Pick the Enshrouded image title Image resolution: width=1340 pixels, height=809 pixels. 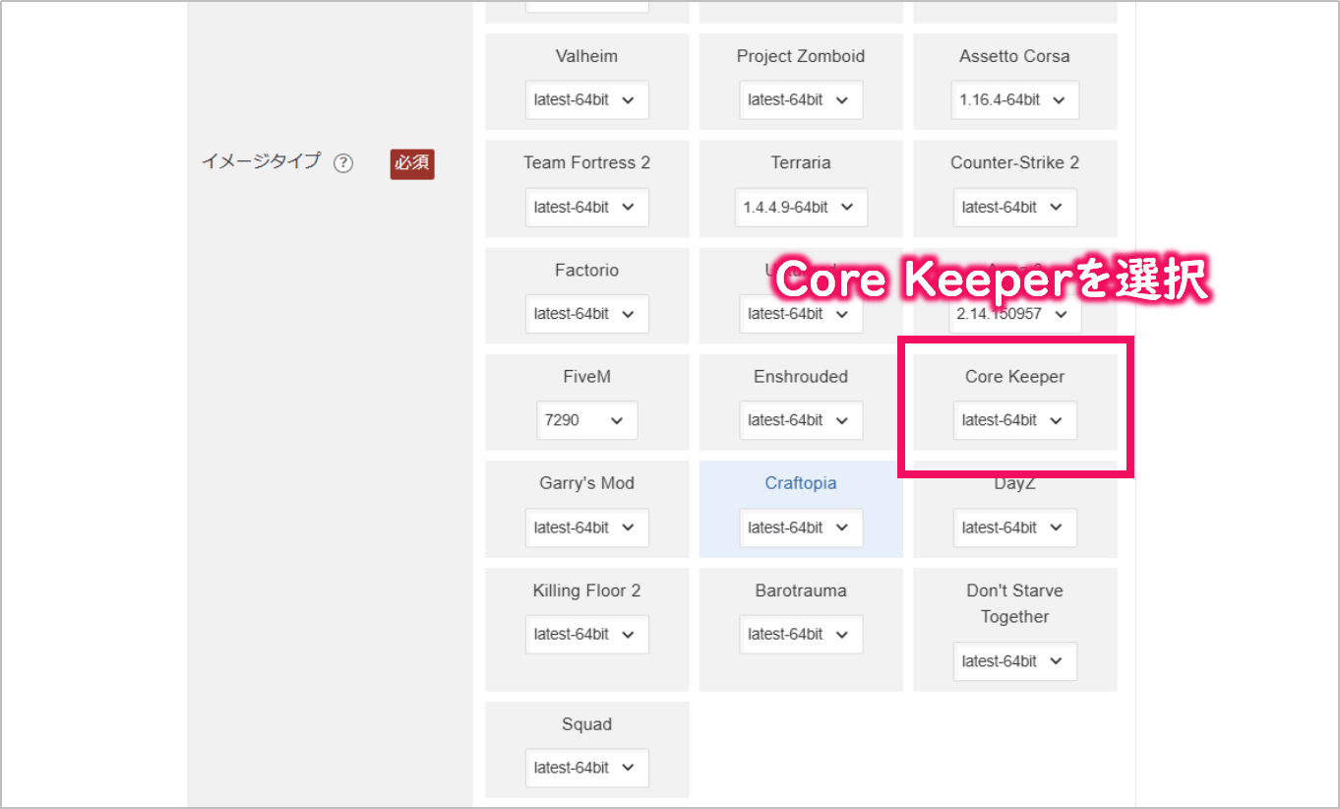(x=801, y=376)
